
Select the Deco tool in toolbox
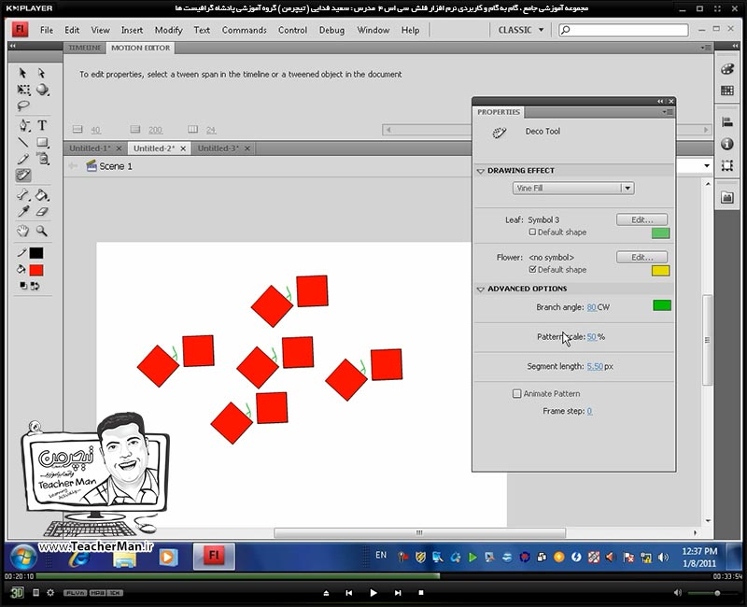click(x=23, y=176)
